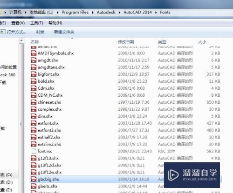Click the g12f13.shx file icon
Image resolution: width=233 pixels, height=193 pixels.
[34, 158]
